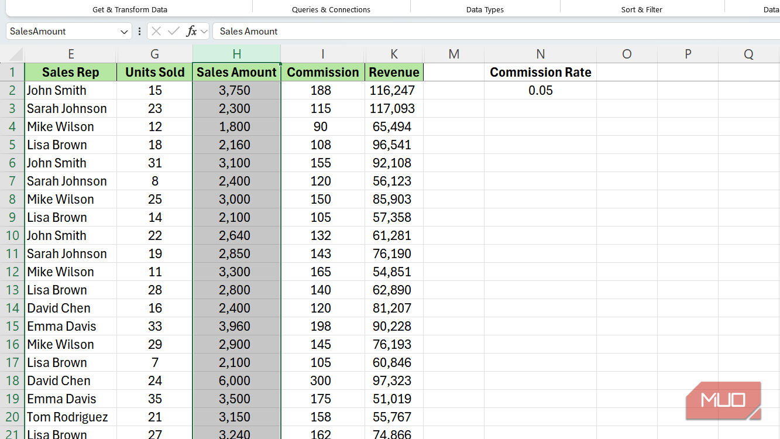This screenshot has width=780, height=439.
Task: Click the David Chen cell in row 14
Action: pos(71,308)
